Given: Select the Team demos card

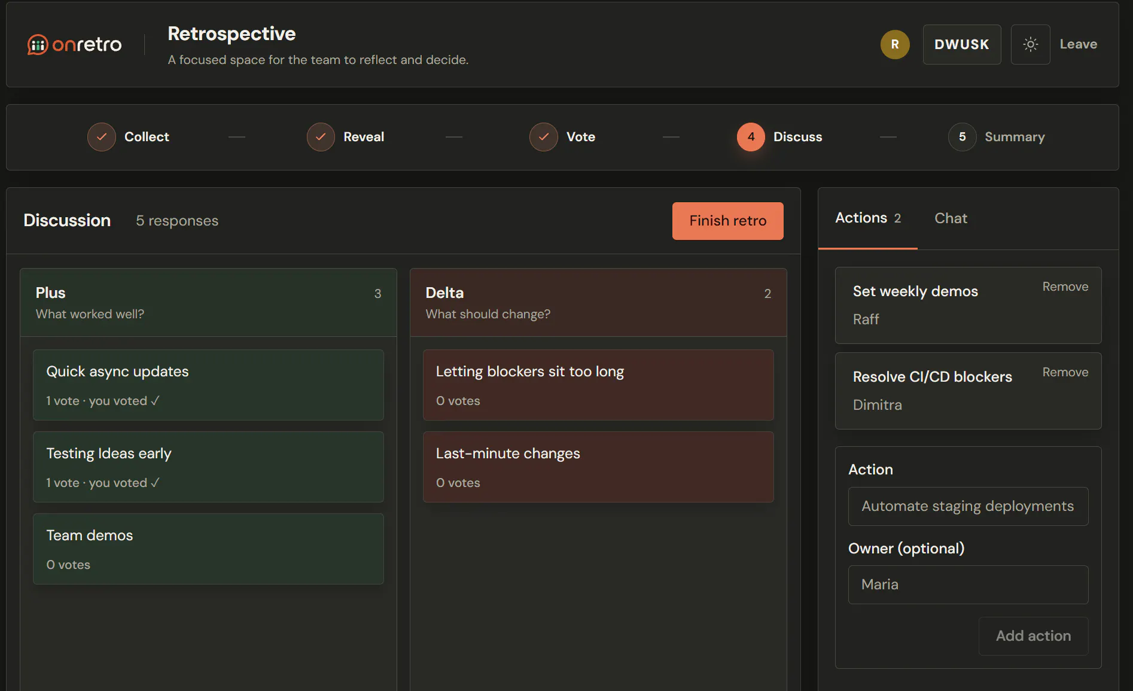Looking at the screenshot, I should [208, 549].
